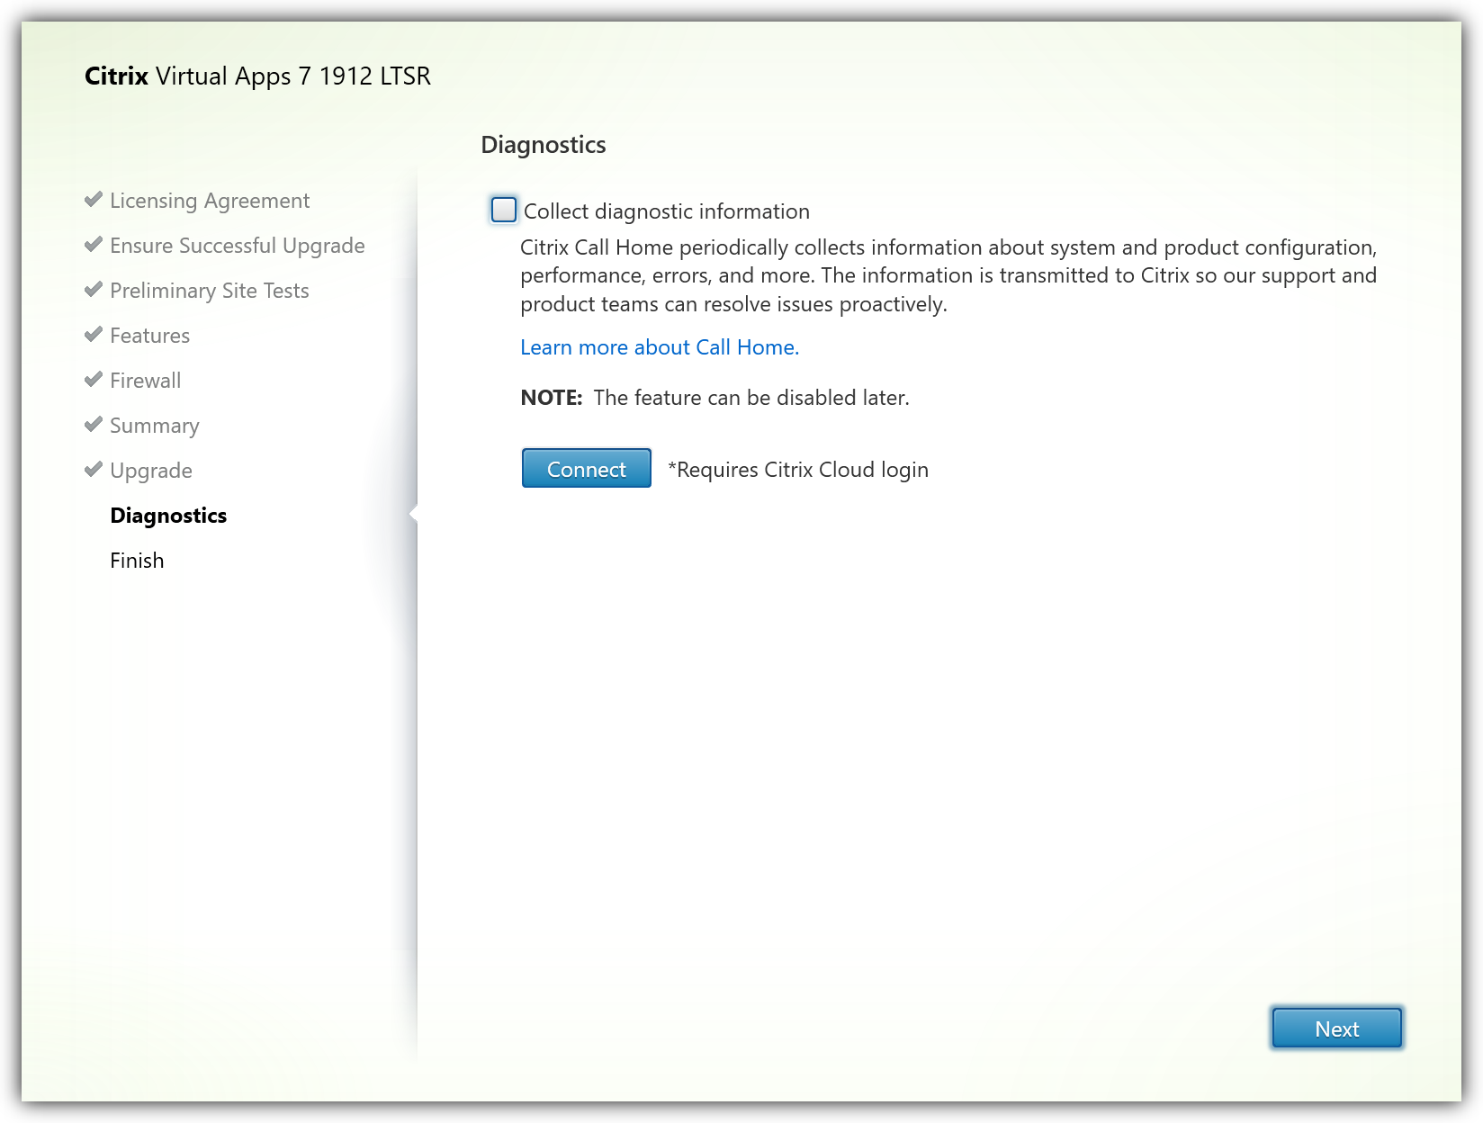Click the Citrix Call Home description paragraph
This screenshot has height=1123, width=1483.
tap(948, 275)
